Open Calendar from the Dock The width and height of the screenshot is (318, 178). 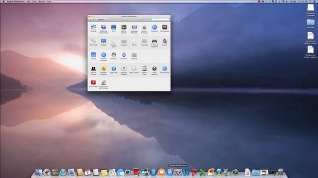click(x=87, y=173)
